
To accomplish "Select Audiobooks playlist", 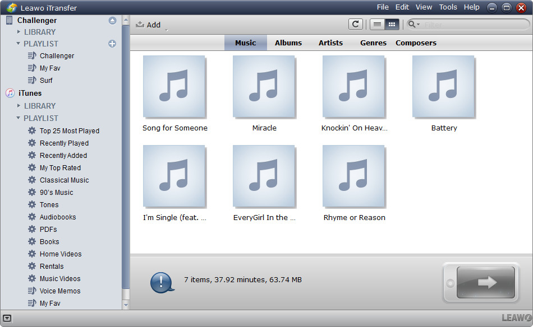I will [x=58, y=217].
